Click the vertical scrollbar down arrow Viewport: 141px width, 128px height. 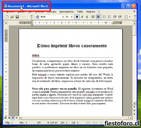(x=134, y=103)
